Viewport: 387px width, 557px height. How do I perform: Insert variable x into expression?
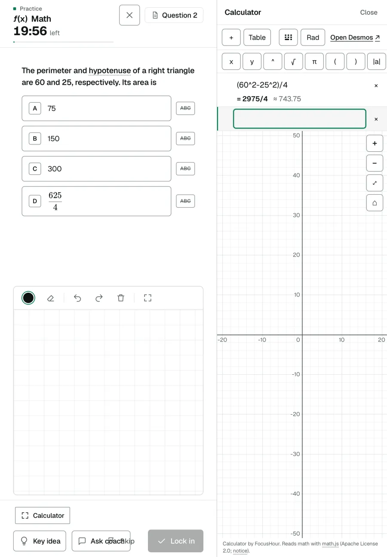click(231, 61)
